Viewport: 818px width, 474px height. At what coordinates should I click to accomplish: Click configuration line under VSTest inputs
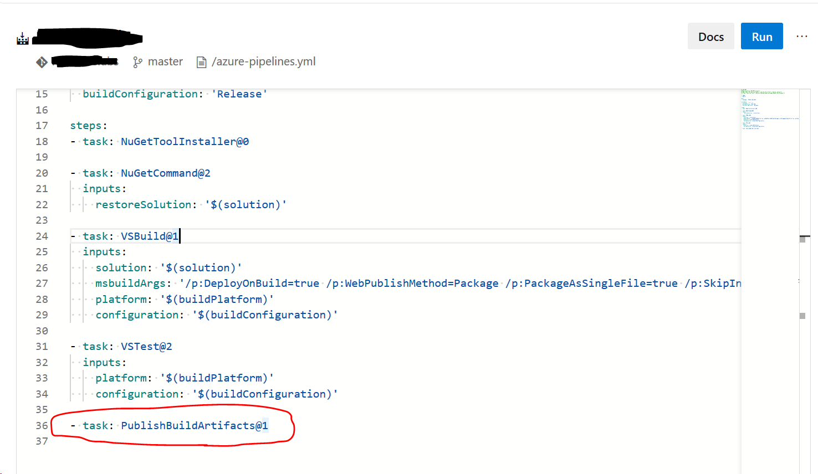[x=216, y=394]
